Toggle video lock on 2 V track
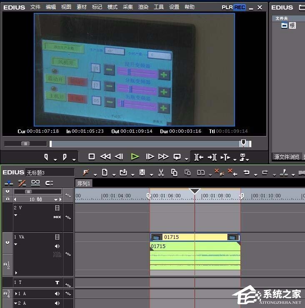 coord(57,208)
